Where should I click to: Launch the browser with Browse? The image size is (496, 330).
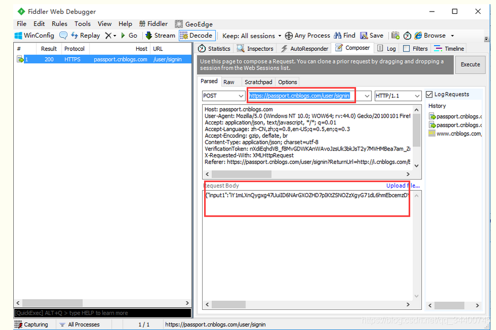click(x=430, y=35)
